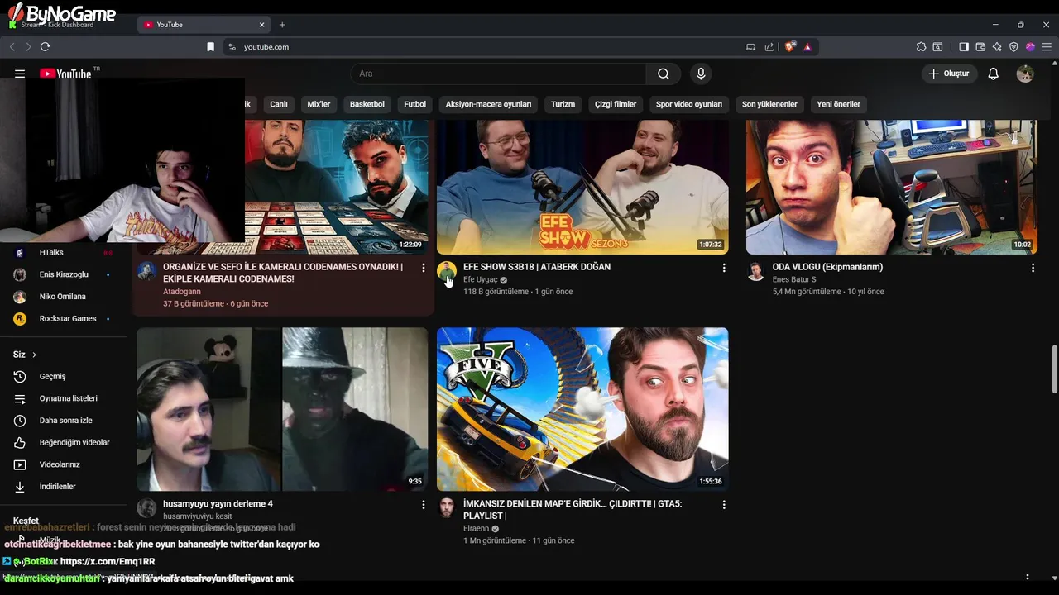The height and width of the screenshot is (595, 1059).
Task: Open the Elraenn channel name link
Action: [476, 529]
